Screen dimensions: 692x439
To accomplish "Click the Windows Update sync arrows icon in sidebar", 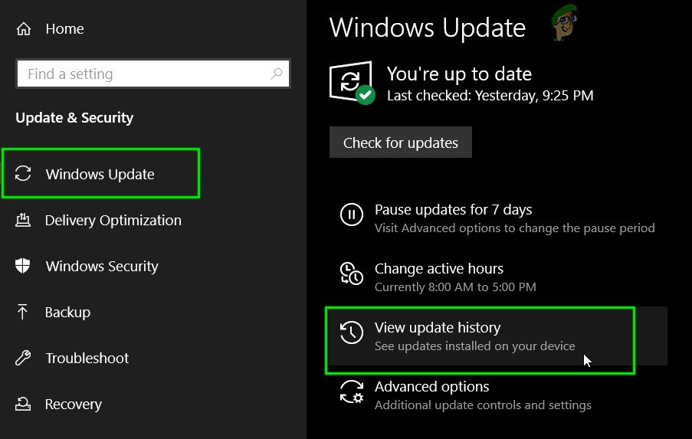I will tap(23, 173).
